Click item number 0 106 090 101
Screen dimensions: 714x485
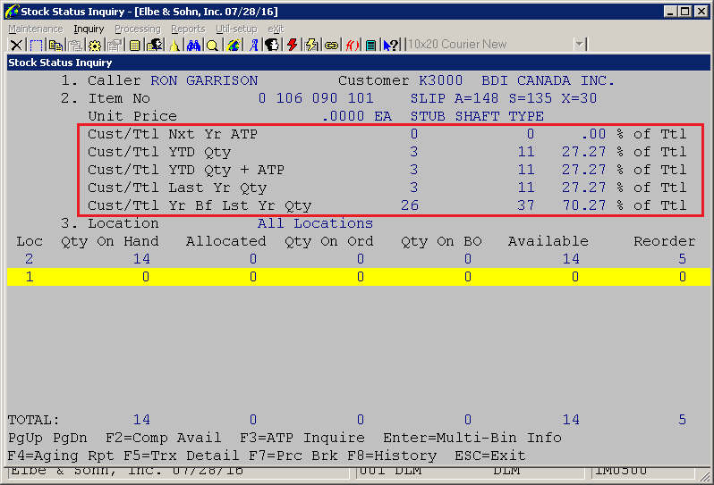[316, 98]
